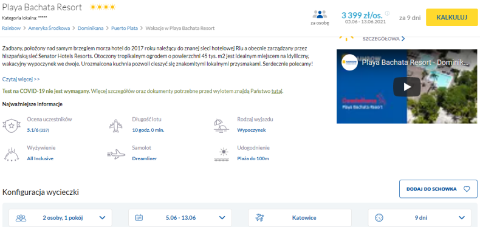Viewport: 480px width, 227px height.
Task: Open the 5.06 - 13.06 date dropdown
Action: [180, 218]
